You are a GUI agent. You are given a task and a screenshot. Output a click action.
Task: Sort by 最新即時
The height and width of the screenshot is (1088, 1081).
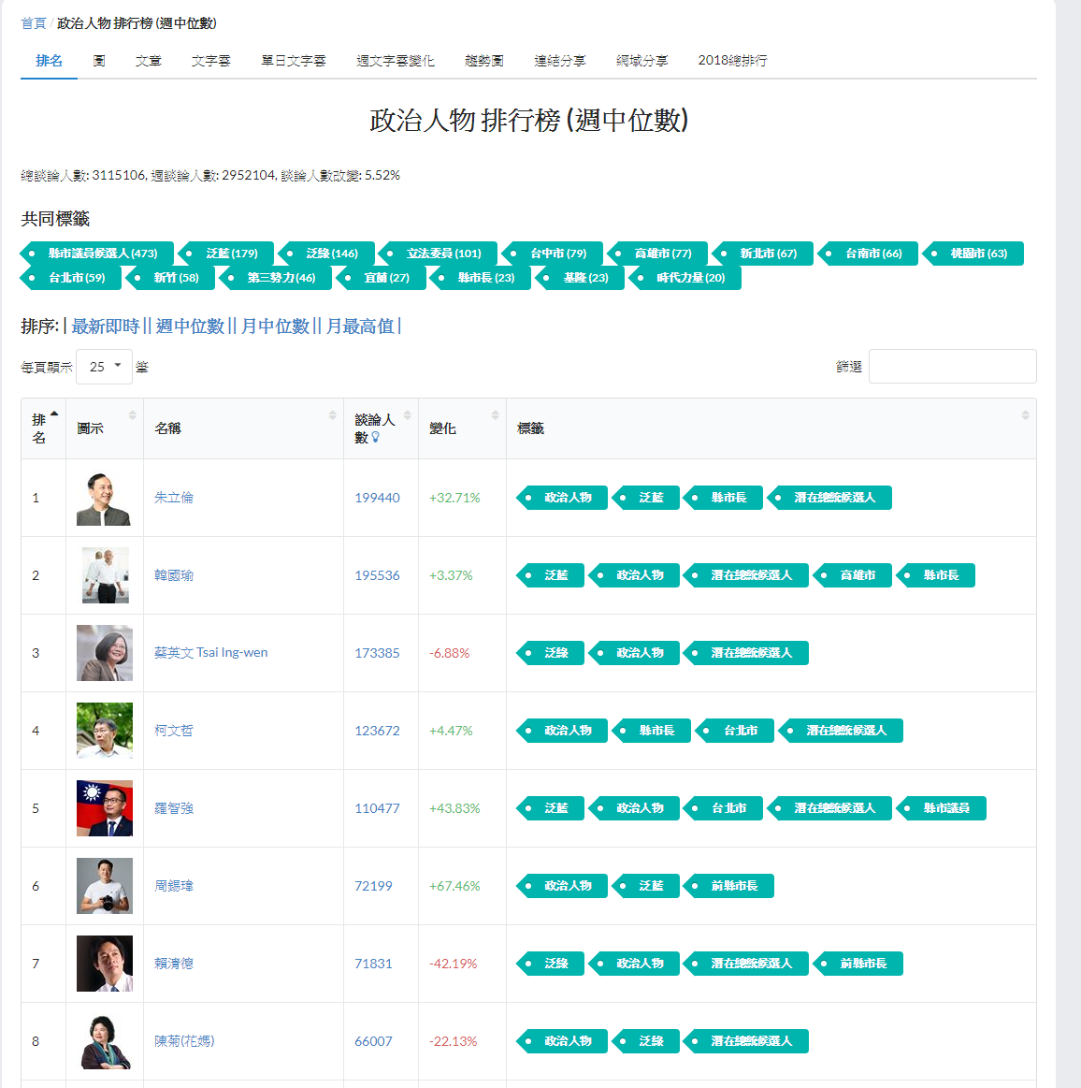pyautogui.click(x=106, y=326)
